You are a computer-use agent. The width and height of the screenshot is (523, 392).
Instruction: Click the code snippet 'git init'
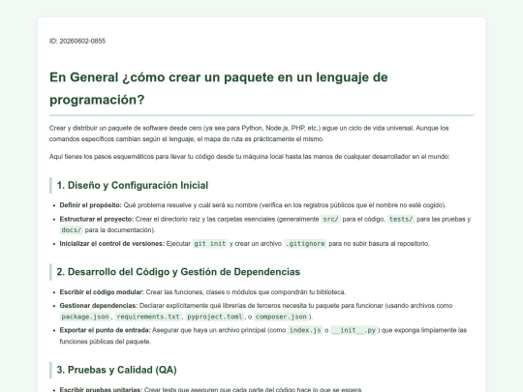[210, 244]
